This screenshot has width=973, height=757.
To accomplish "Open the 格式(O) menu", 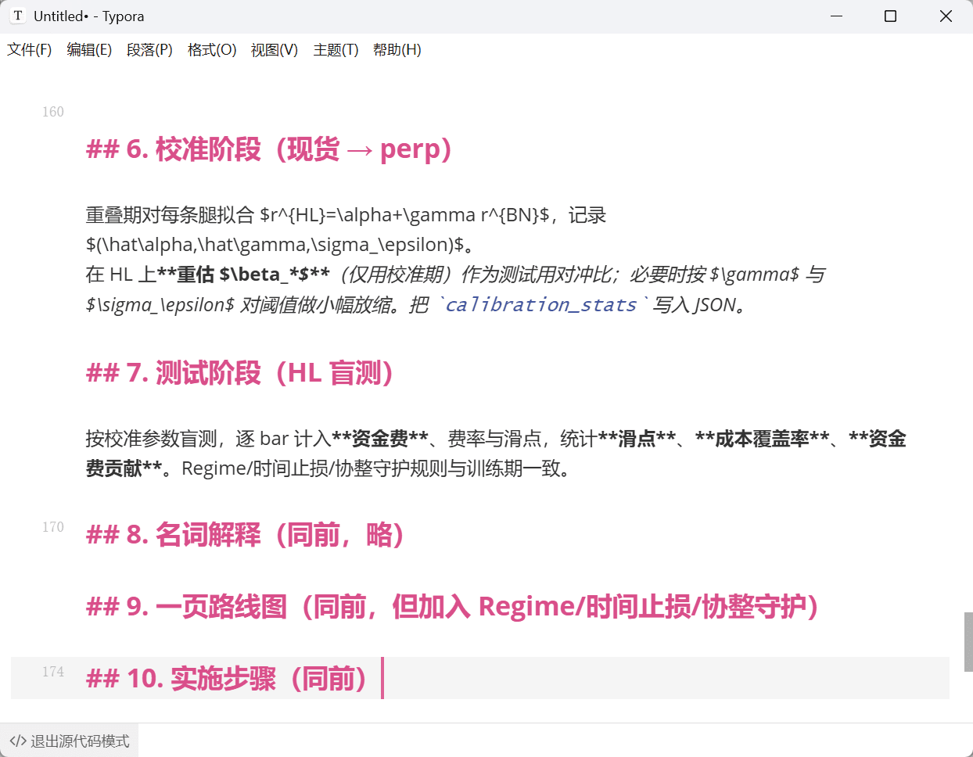I will coord(212,50).
